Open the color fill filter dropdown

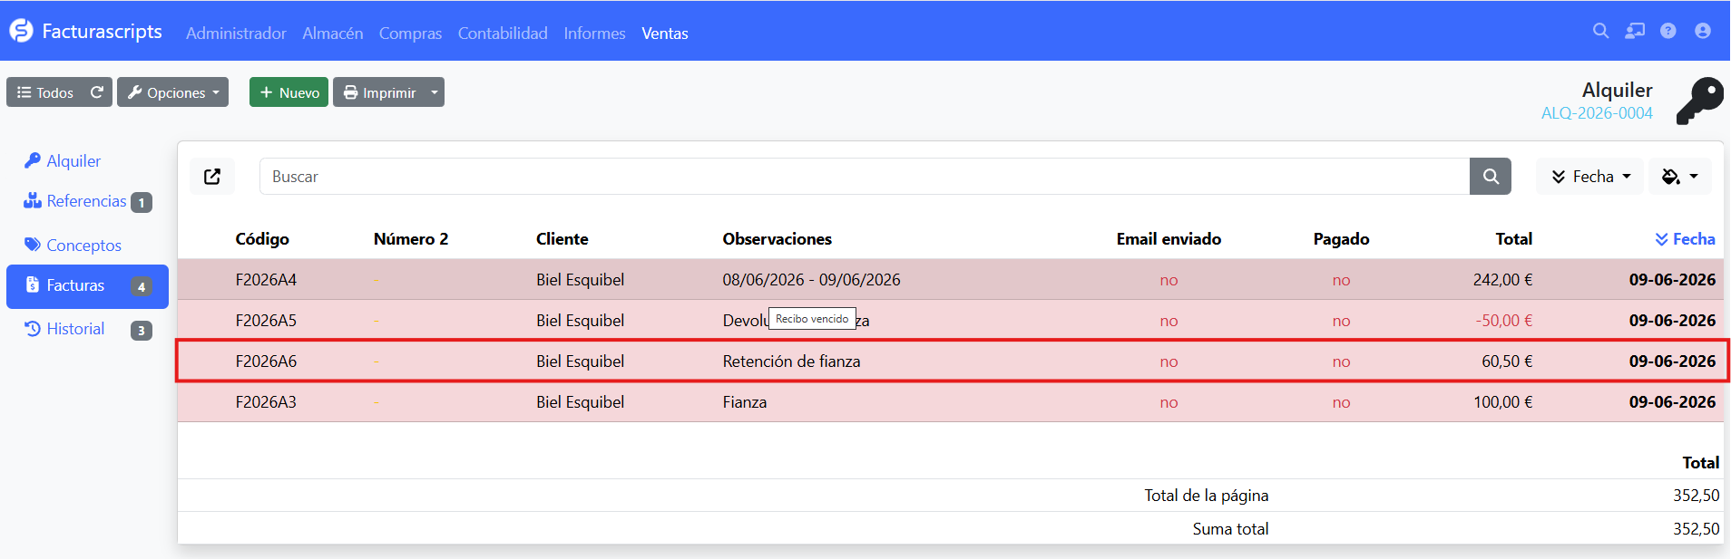point(1679,177)
